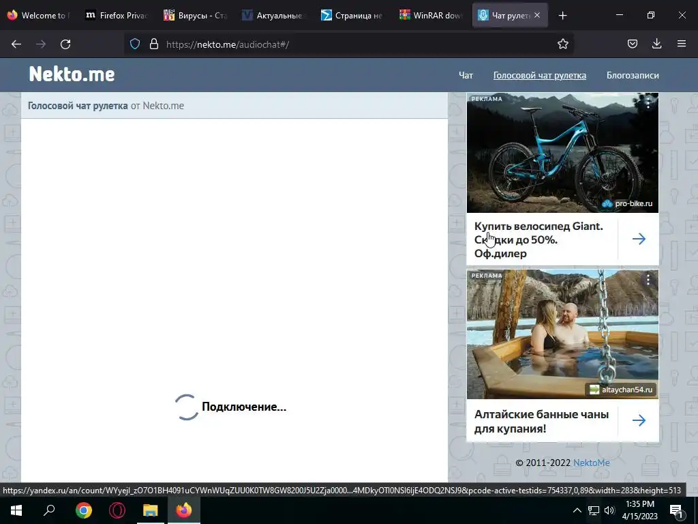Viewport: 698px width, 524px height.
Task: Click the altaychan54.ru label on the ad
Action: (621, 390)
